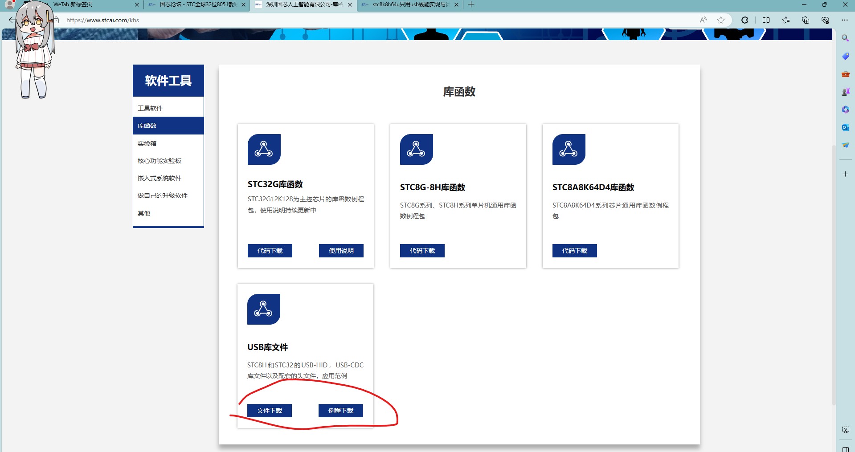Image resolution: width=855 pixels, height=452 pixels.
Task: Click 文件下载 for USB库文件
Action: (270, 411)
